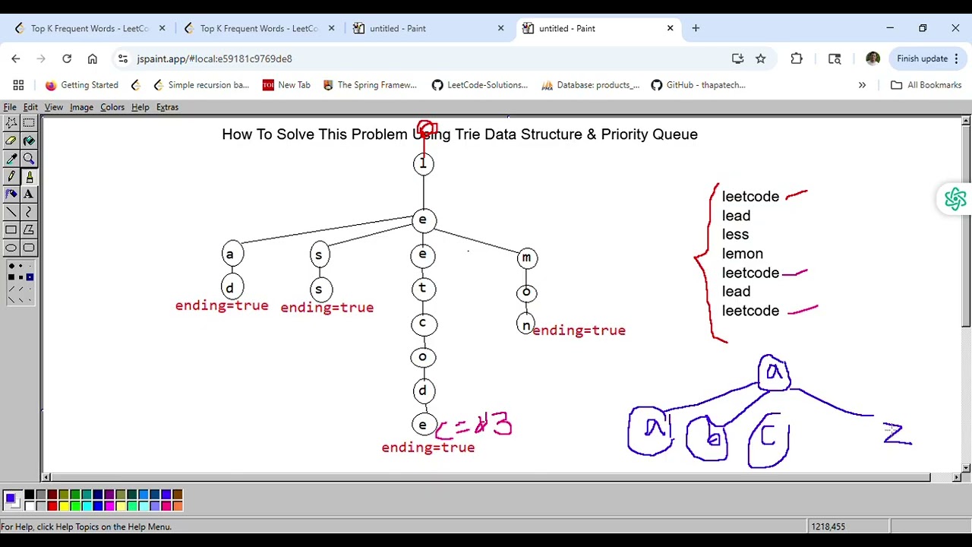Open the GitHub - thapatech bookmark

(x=699, y=85)
